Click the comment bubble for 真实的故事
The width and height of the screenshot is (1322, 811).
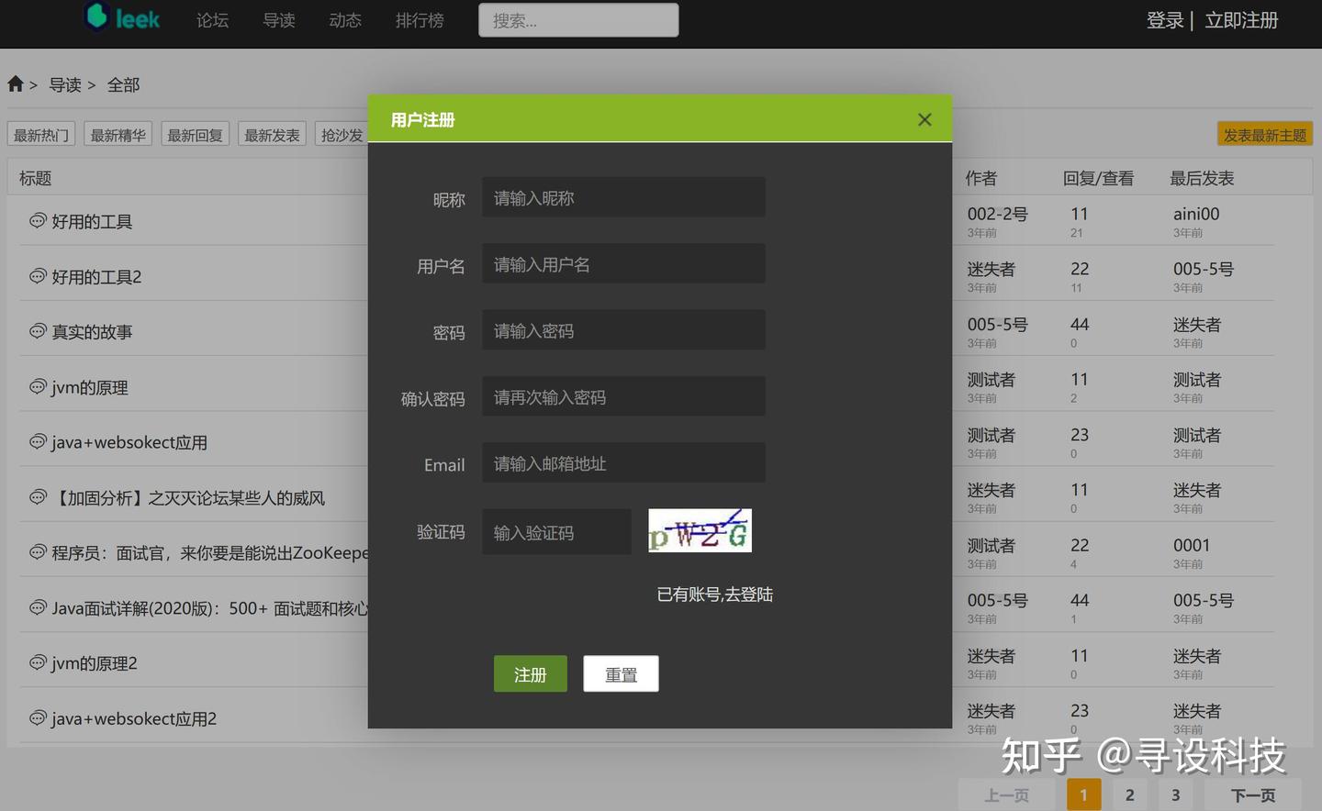coord(37,331)
